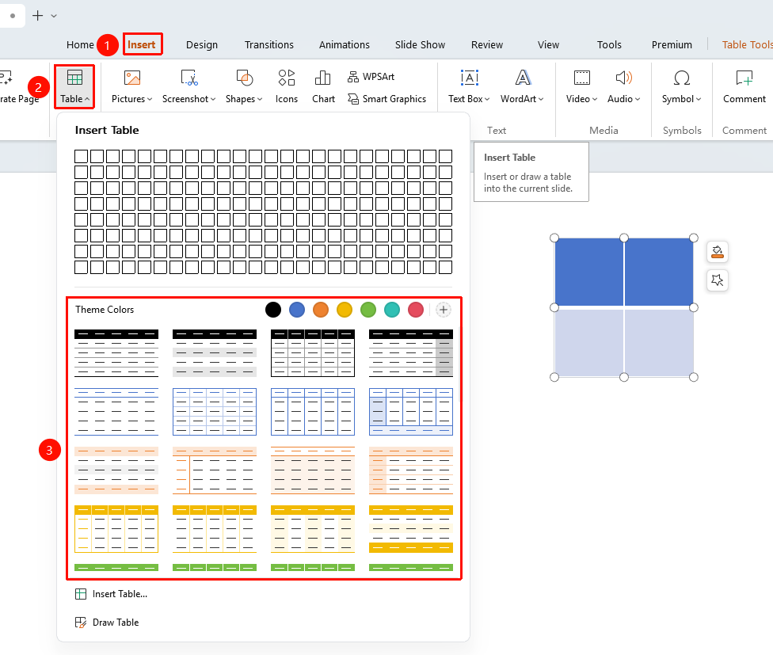
Task: Add a custom theme color with plus button
Action: [x=444, y=310]
